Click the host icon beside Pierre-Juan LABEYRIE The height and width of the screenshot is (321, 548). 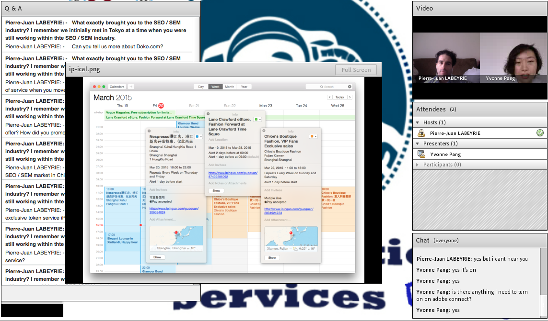tap(421, 133)
